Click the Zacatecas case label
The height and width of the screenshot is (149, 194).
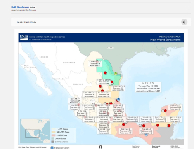click(x=89, y=95)
